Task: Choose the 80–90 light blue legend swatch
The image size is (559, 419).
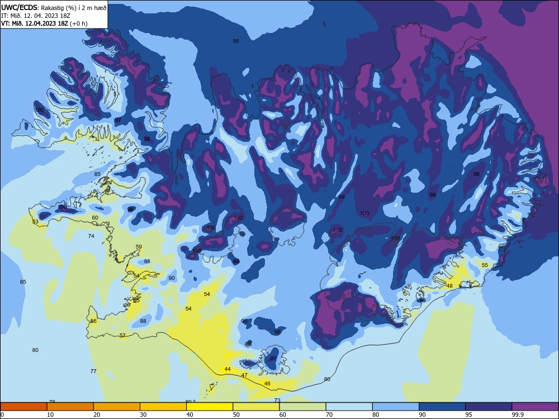Action: 396,407
